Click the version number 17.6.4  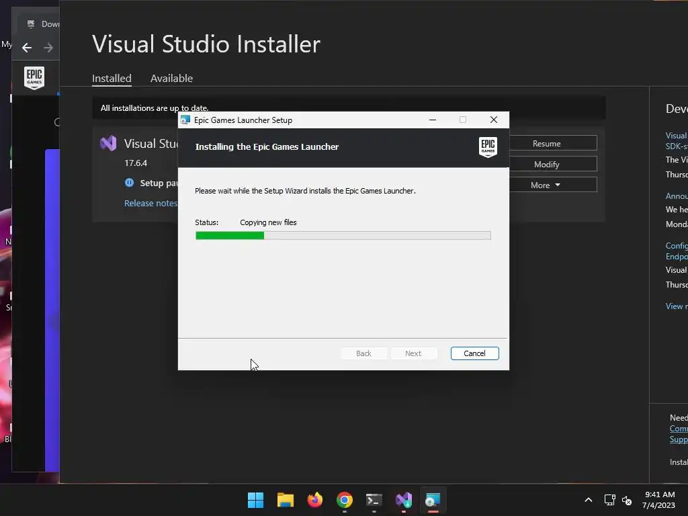tap(136, 163)
